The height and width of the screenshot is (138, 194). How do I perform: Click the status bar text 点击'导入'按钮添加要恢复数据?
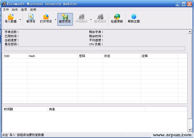[x=23, y=135]
